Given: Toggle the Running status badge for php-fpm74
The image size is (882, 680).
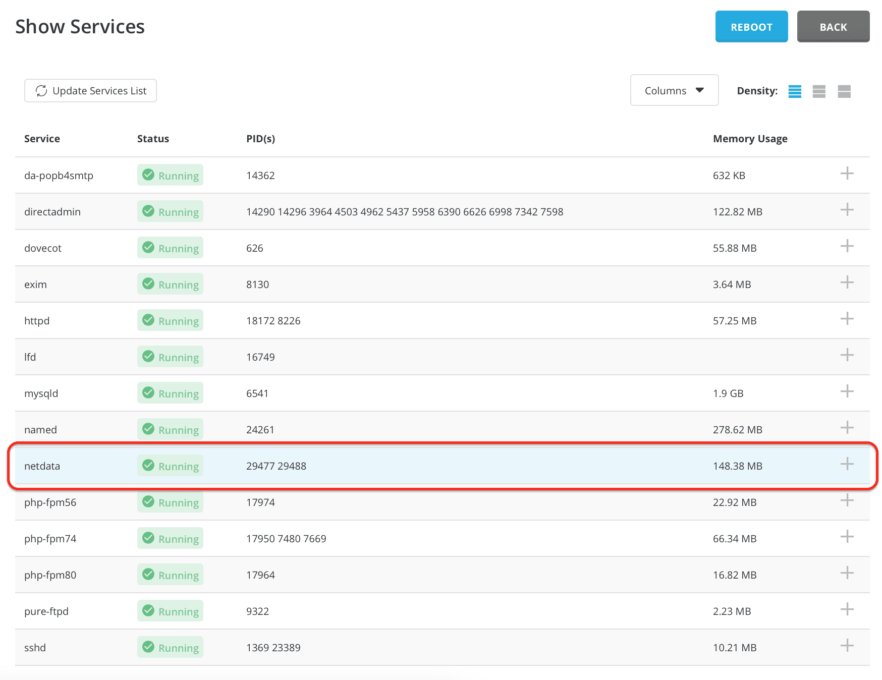Looking at the screenshot, I should click(170, 538).
